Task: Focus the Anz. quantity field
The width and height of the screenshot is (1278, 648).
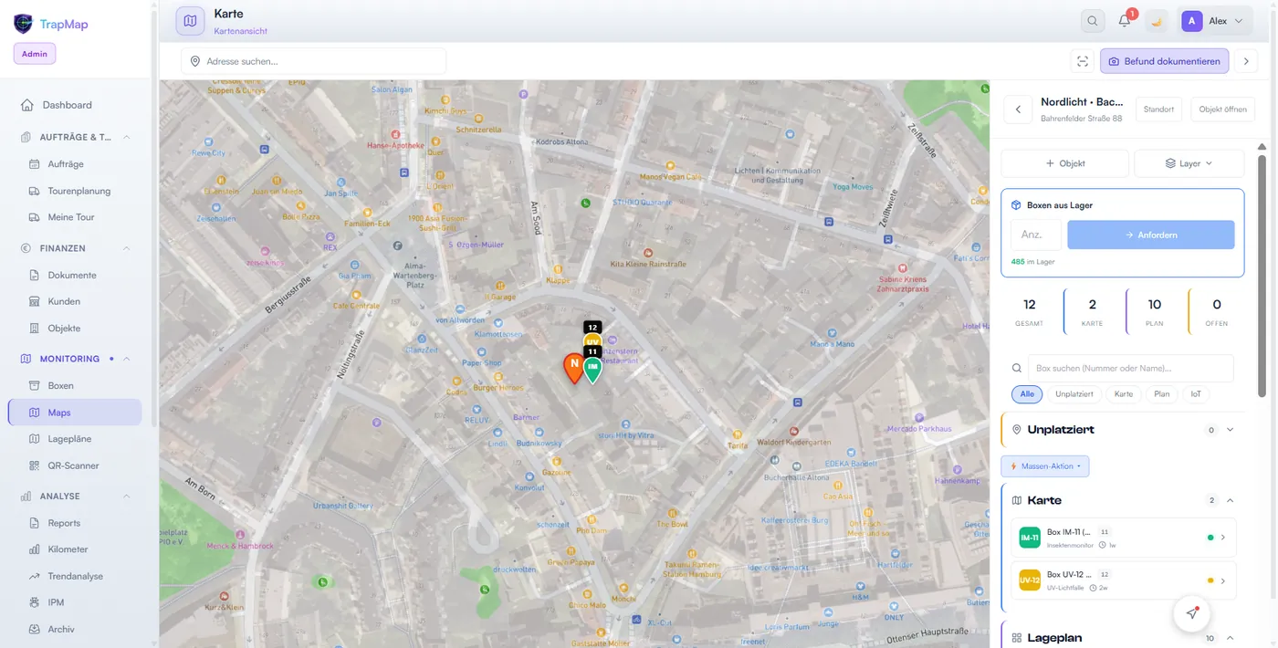Action: click(x=1036, y=235)
